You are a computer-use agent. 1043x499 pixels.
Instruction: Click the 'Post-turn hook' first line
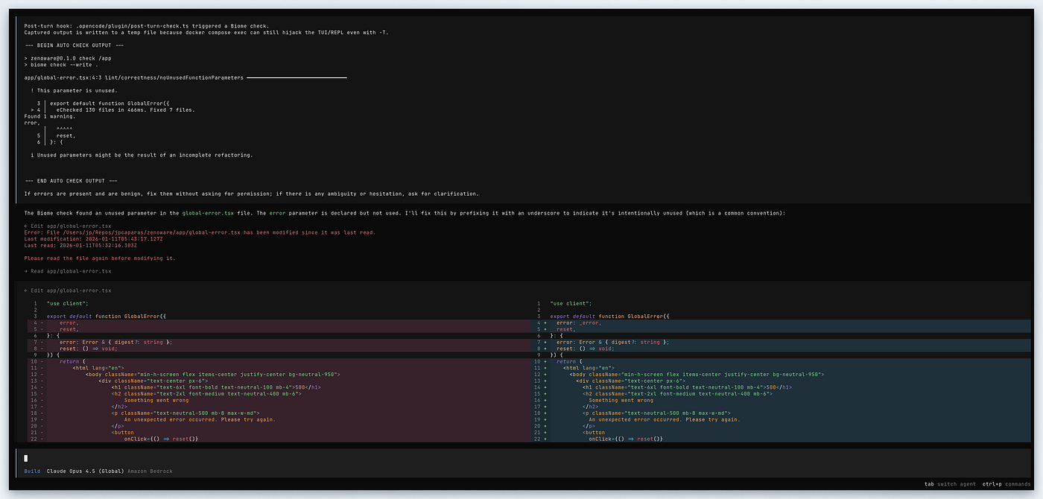pyautogui.click(x=147, y=26)
